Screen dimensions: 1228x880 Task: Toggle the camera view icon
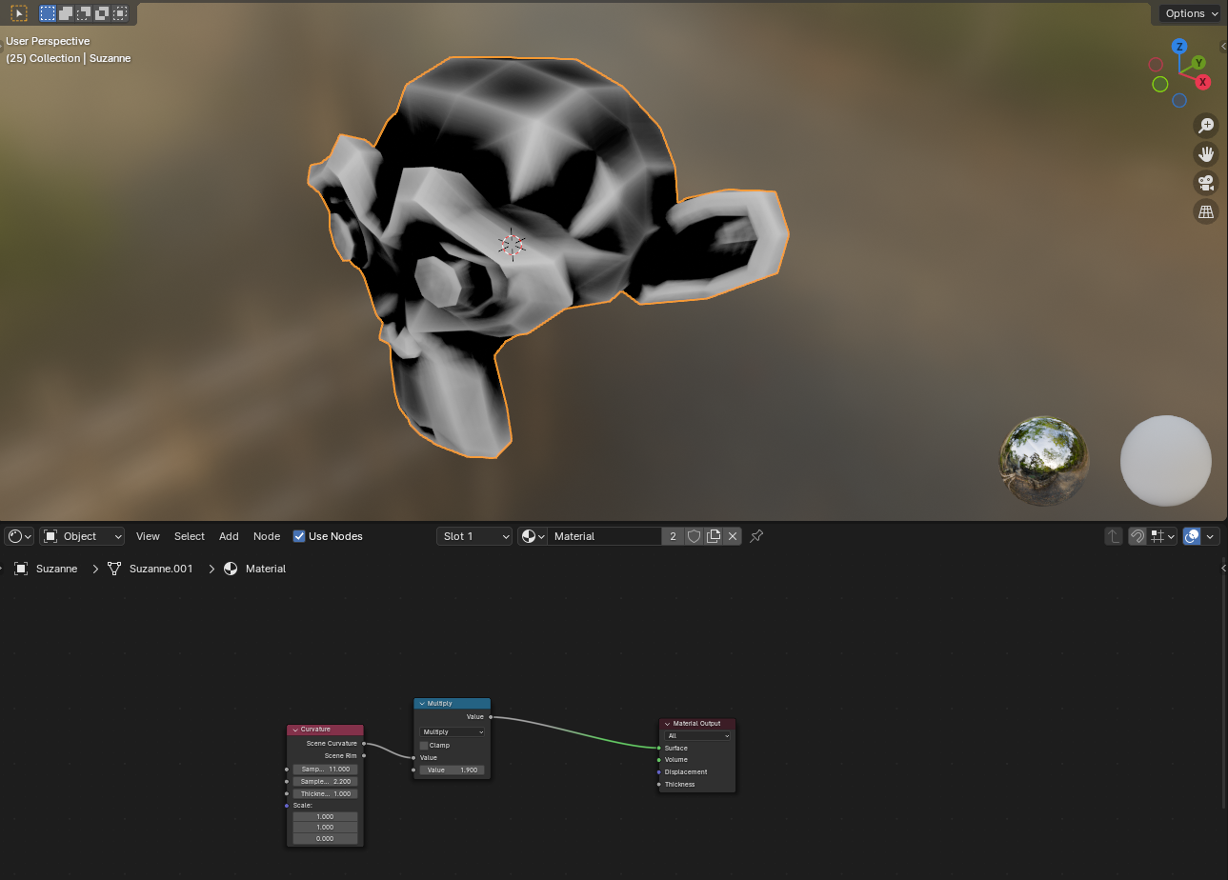click(x=1206, y=182)
